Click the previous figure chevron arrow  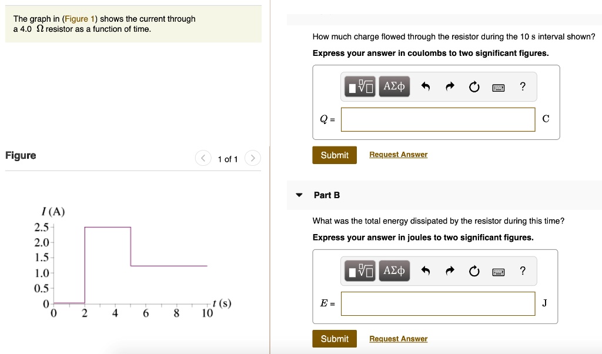[203, 158]
